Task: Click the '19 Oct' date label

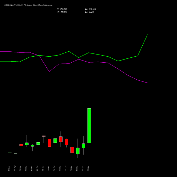Action: click(x=71, y=169)
